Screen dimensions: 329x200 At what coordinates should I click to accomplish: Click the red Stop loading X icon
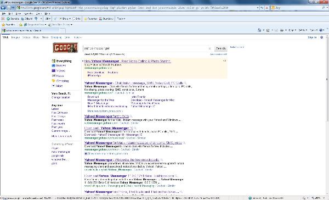[x=266, y=8]
